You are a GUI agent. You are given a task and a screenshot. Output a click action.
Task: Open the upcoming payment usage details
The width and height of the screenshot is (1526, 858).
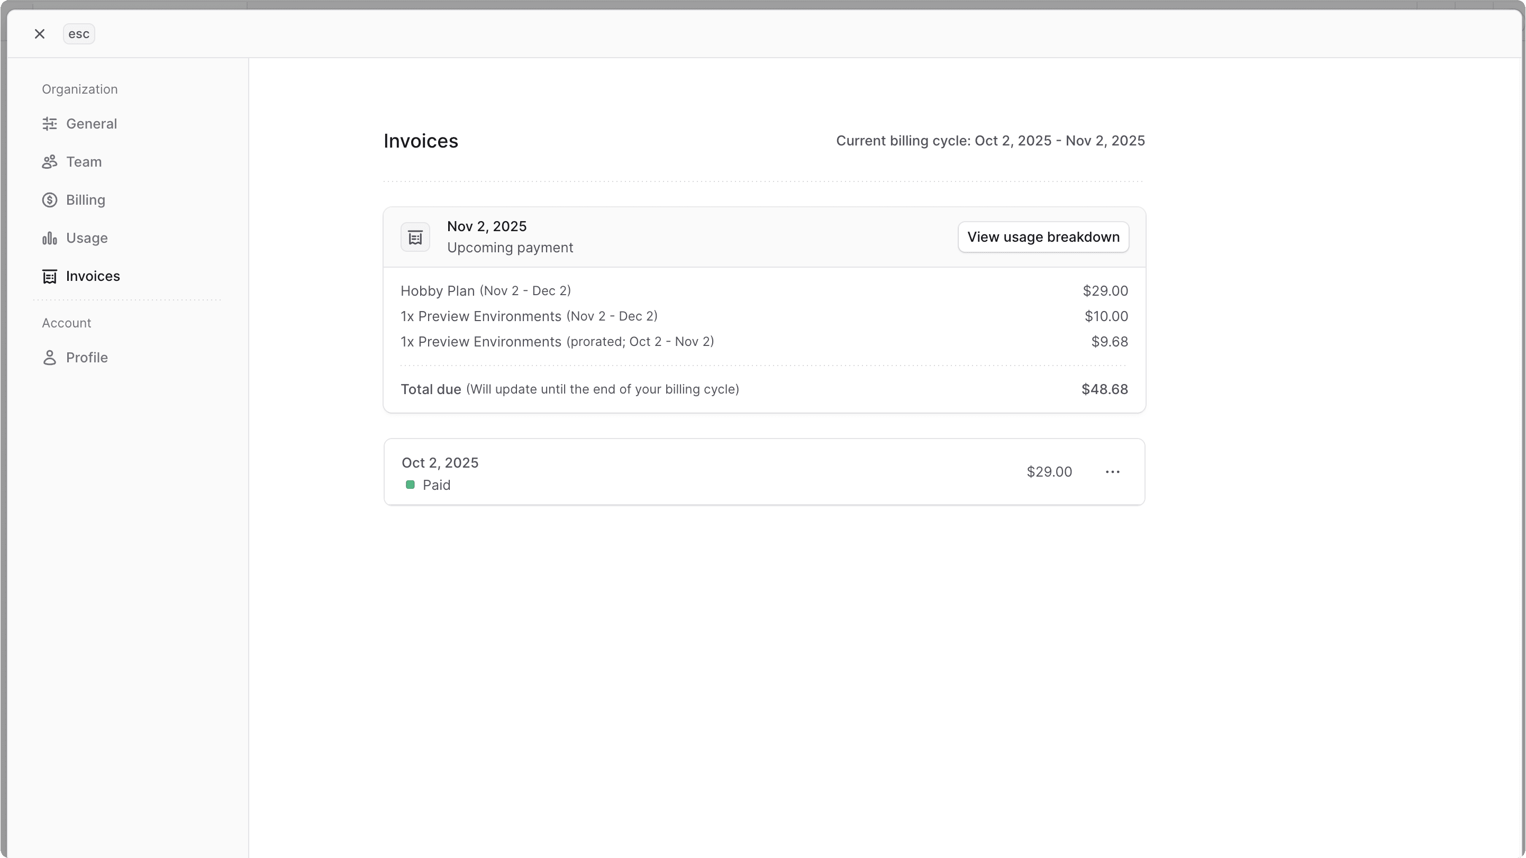coord(1042,237)
